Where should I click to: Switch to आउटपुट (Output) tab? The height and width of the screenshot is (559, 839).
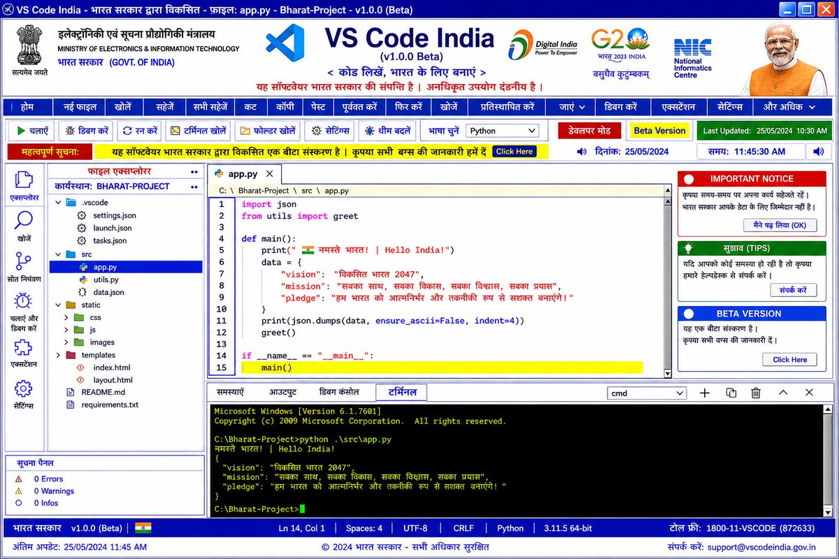283,393
